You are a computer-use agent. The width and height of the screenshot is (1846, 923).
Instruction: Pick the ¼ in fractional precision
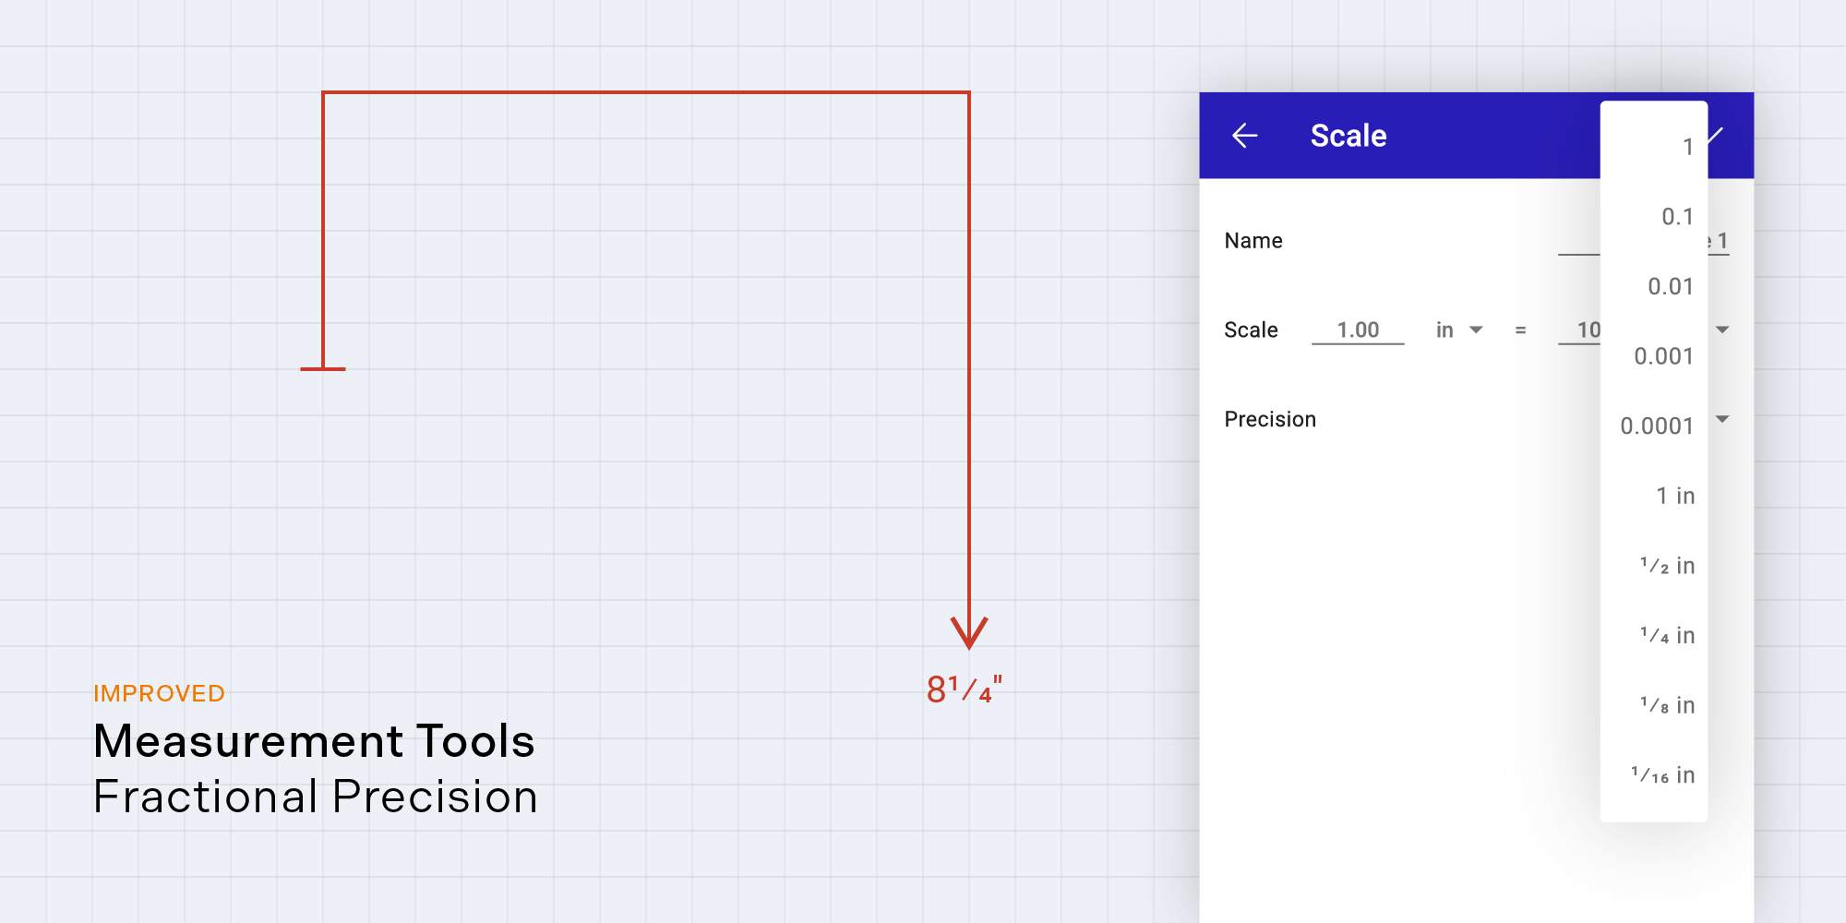click(x=1654, y=636)
